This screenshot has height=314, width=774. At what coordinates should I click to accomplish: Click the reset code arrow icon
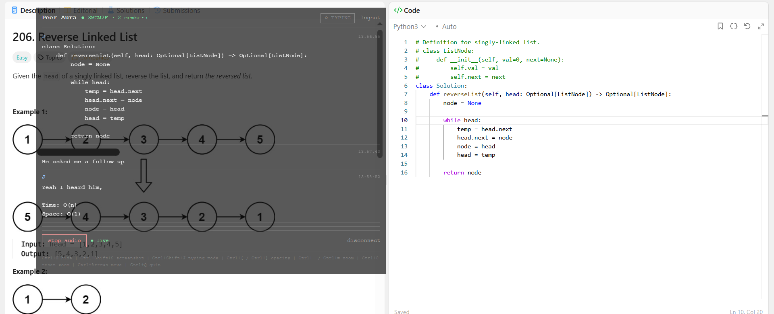tap(747, 26)
